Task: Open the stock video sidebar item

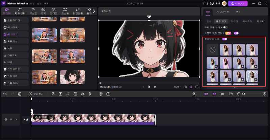Action: click(16, 69)
